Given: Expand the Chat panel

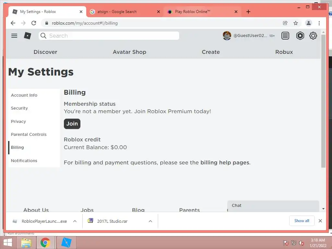Looking at the screenshot, I should (273, 206).
